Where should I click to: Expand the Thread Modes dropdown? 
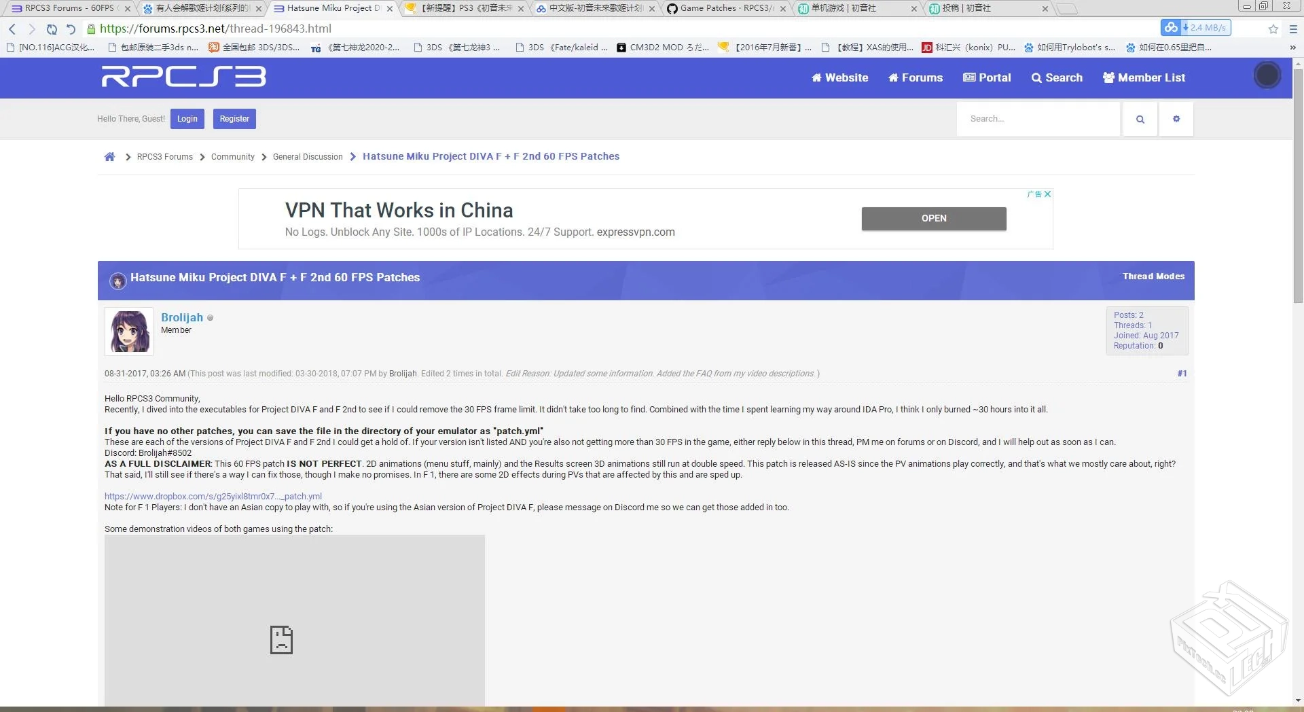click(1153, 277)
